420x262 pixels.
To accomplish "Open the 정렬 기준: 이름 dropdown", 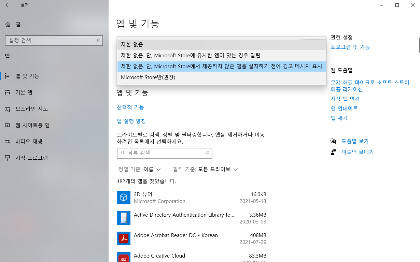I will pyautogui.click(x=139, y=169).
